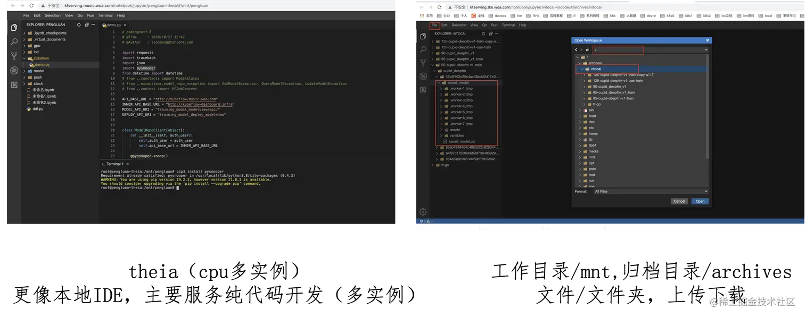The width and height of the screenshot is (805, 317).
Task: Select ddl.py in PENGLUAN explorer
Action: point(38,109)
